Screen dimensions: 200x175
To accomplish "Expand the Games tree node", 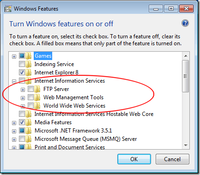I will (14, 56).
